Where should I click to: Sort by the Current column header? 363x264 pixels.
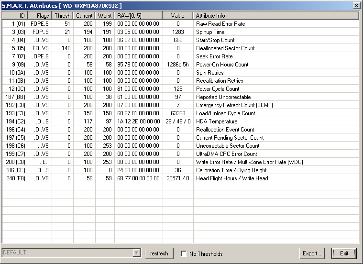tap(84, 16)
